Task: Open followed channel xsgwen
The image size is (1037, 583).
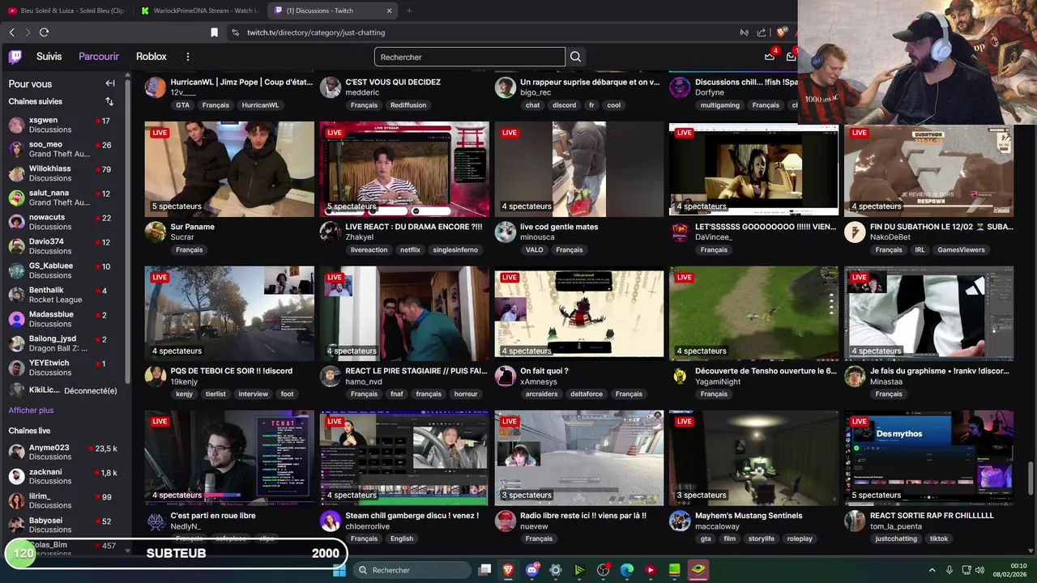Action: pos(63,125)
